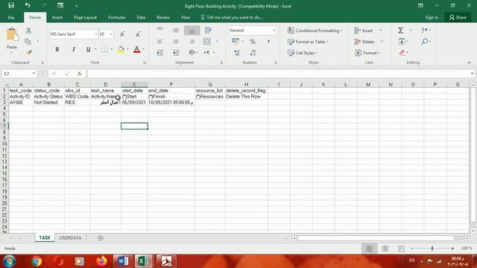Switch to the USERDATA sheet tab
477x268 pixels.
click(x=70, y=238)
